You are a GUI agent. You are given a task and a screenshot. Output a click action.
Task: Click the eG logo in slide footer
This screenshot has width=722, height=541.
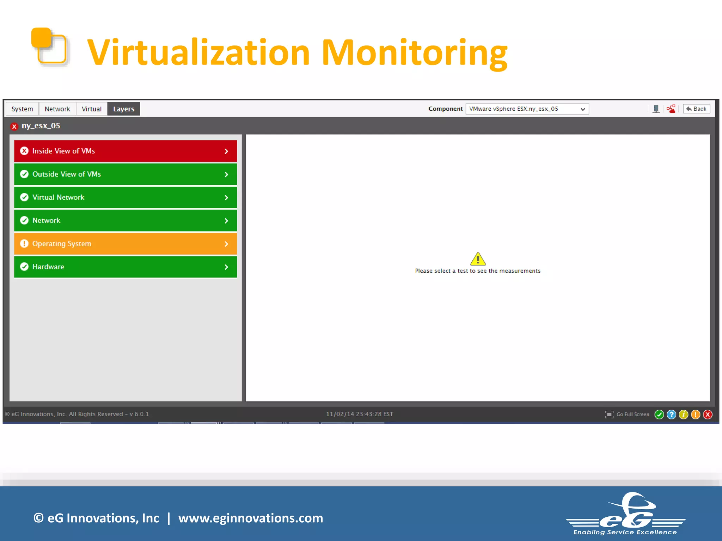point(626,514)
